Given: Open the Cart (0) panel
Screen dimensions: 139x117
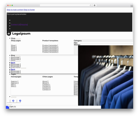Looking at the screenshot, I should tap(13, 107).
